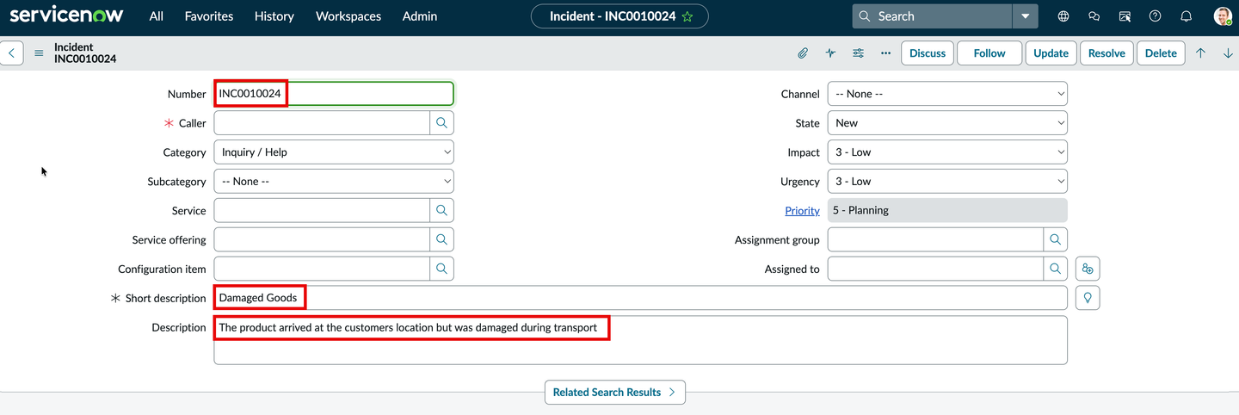
Task: Look up Service offering with the magnifier
Action: point(441,239)
